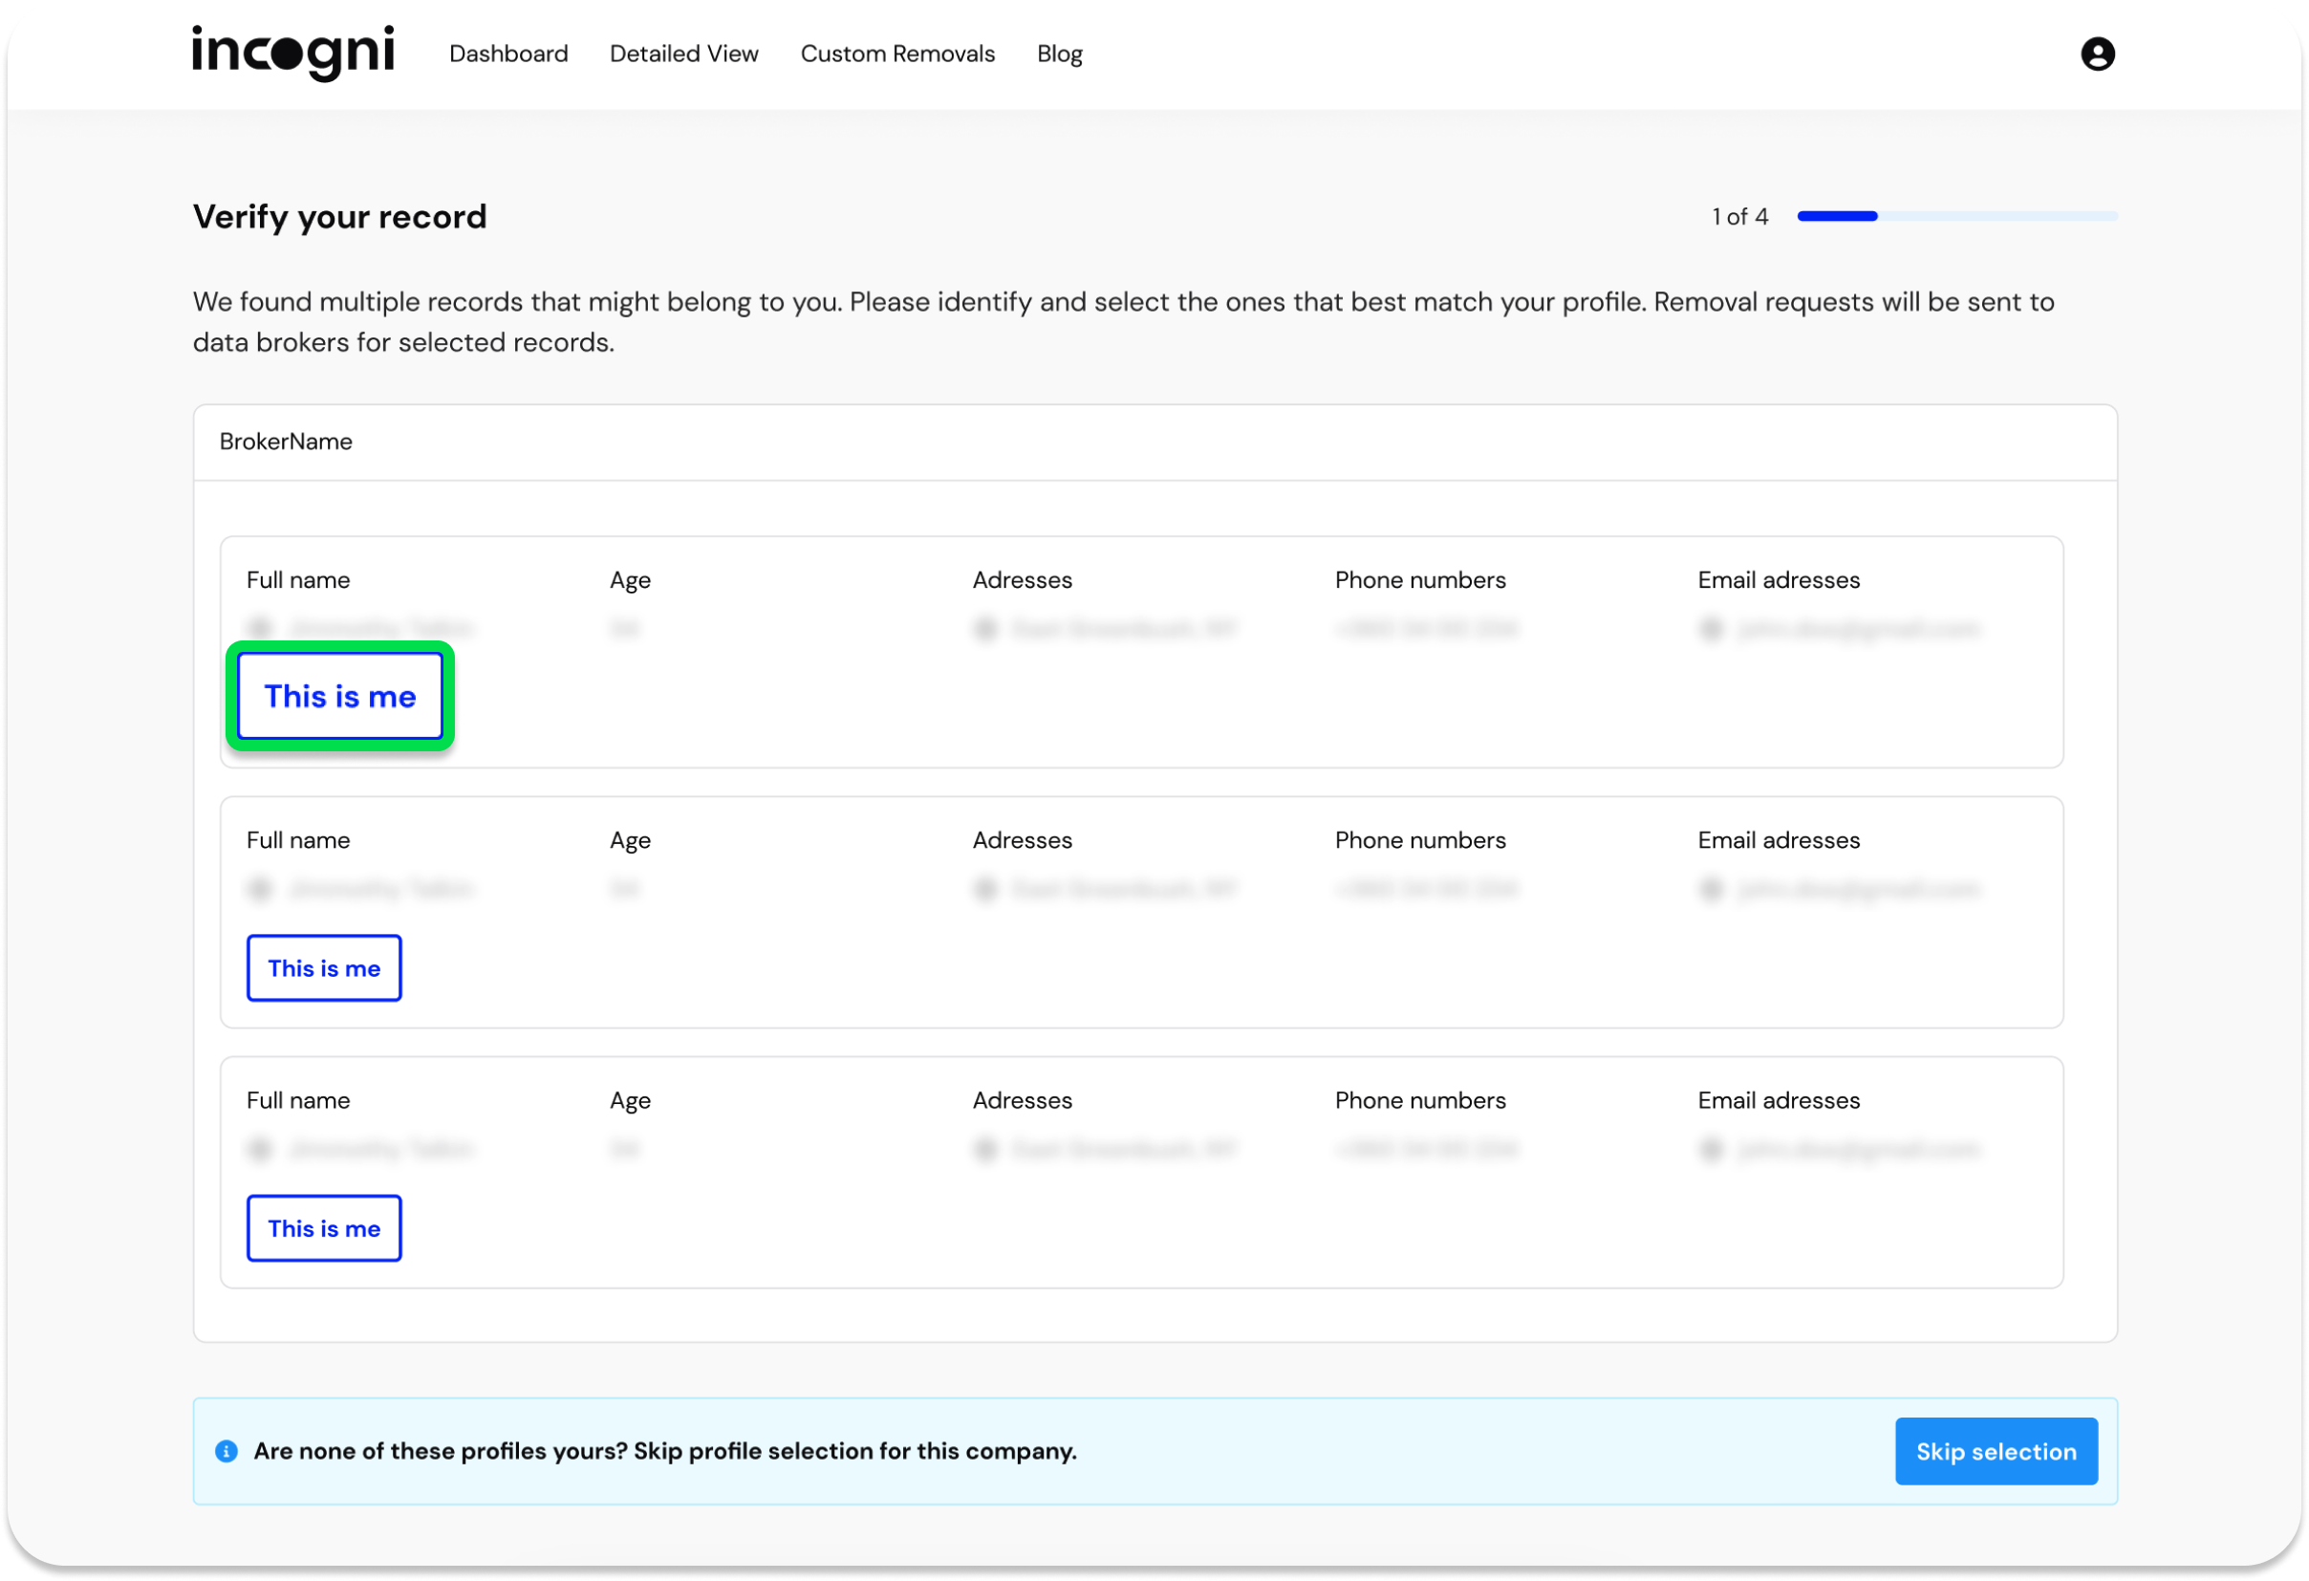Visit the Blog link
This screenshot has height=1581, width=2309.
click(x=1059, y=54)
